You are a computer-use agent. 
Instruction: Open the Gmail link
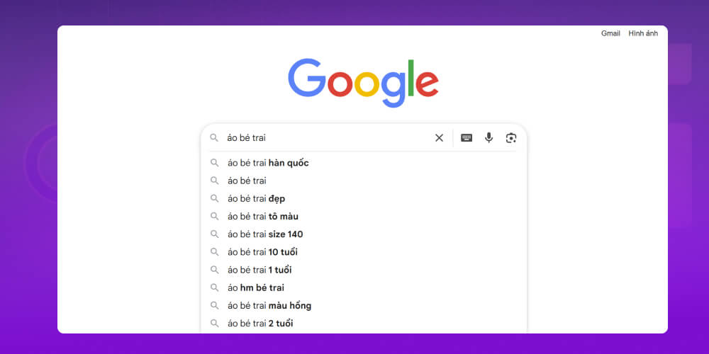point(610,33)
